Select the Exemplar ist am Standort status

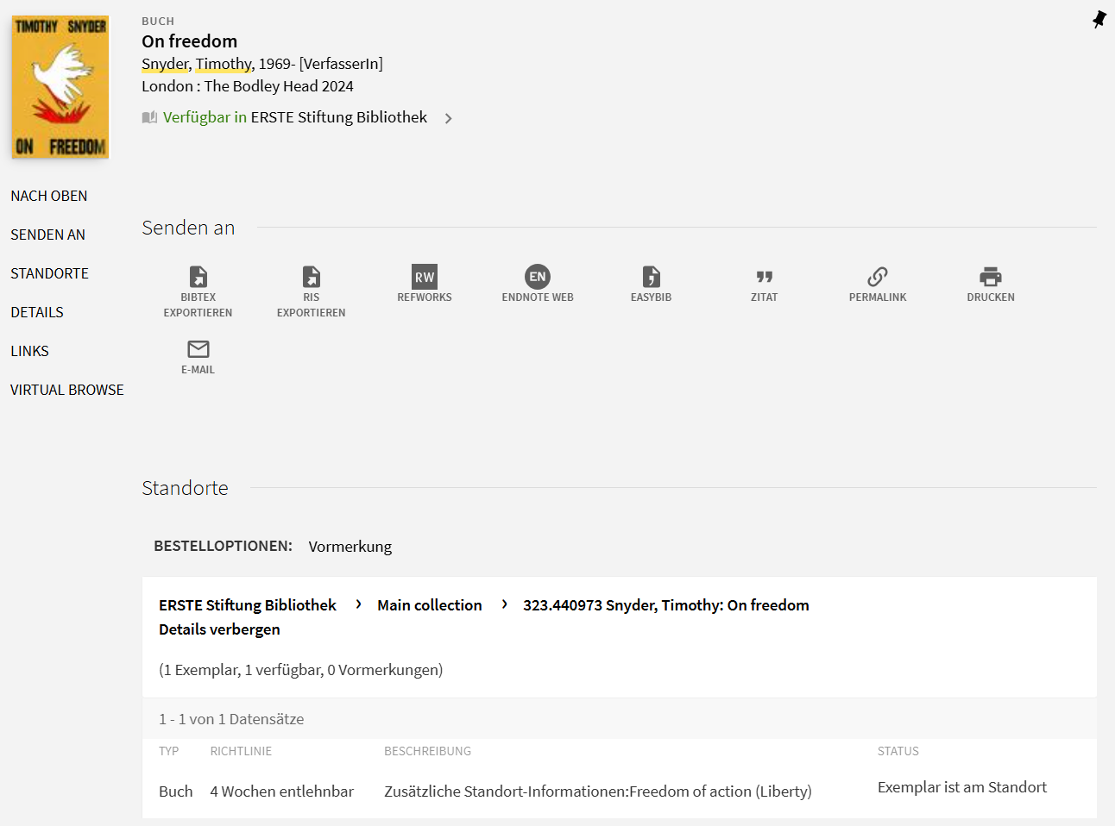[x=962, y=787]
